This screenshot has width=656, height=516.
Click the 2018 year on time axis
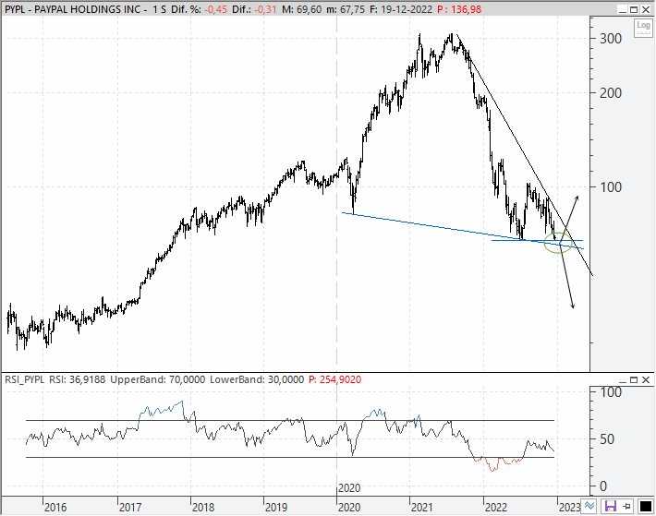click(203, 507)
